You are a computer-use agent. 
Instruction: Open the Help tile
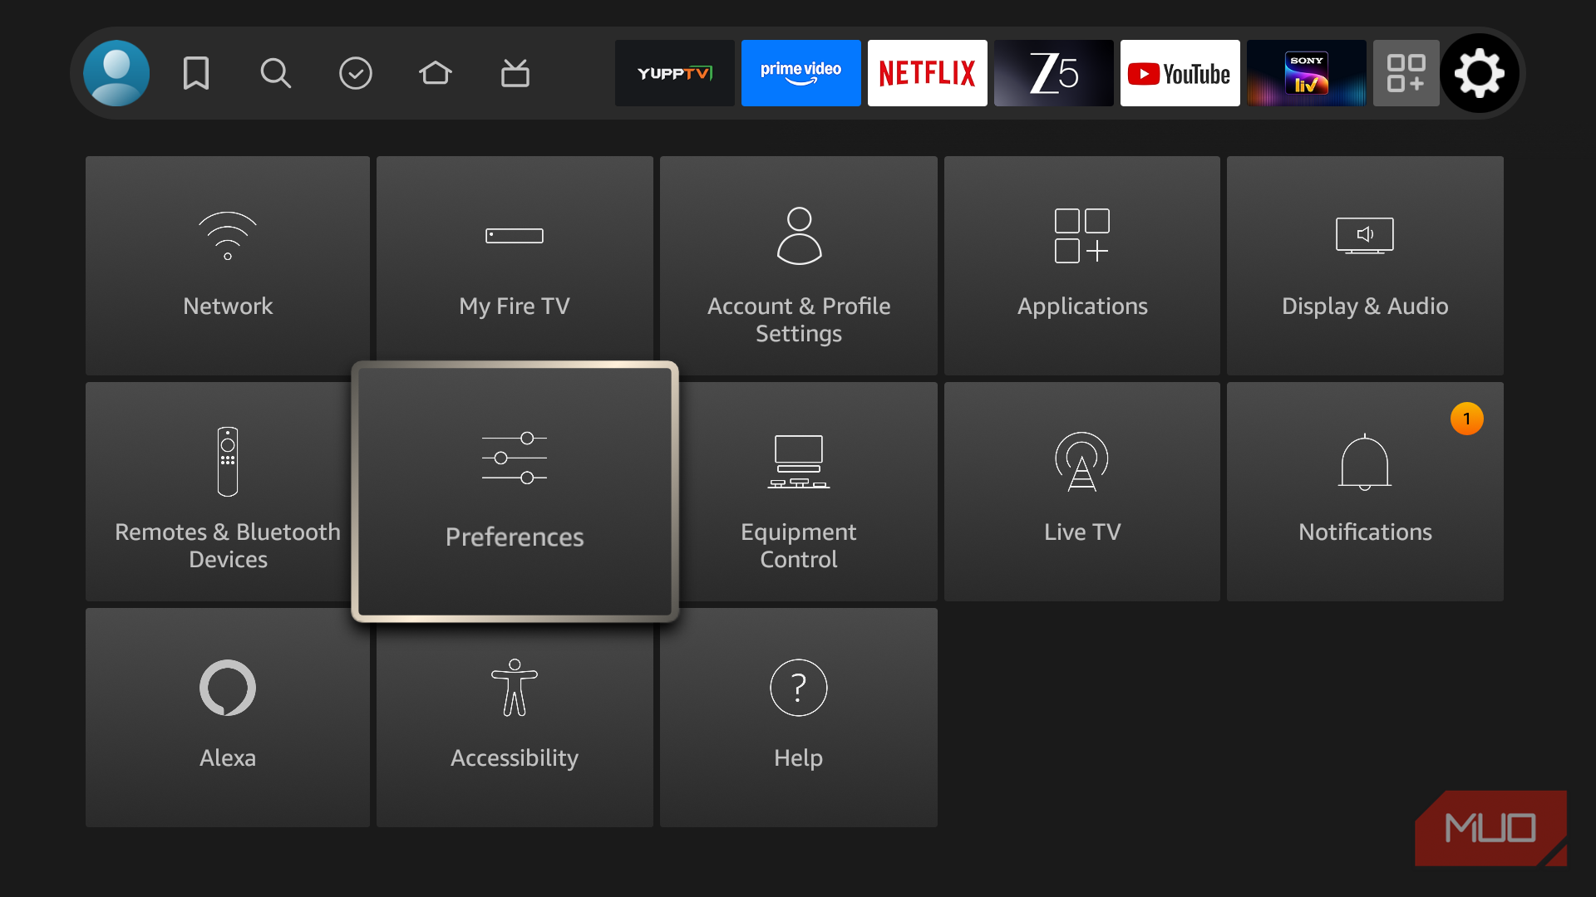pyautogui.click(x=799, y=718)
